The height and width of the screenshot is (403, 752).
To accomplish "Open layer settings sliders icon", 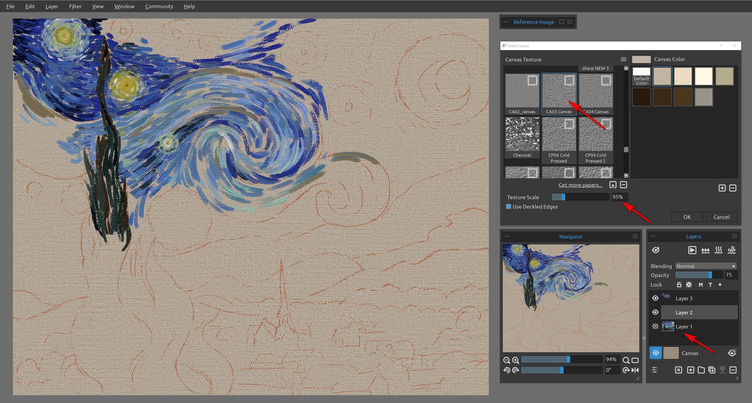I will point(654,370).
